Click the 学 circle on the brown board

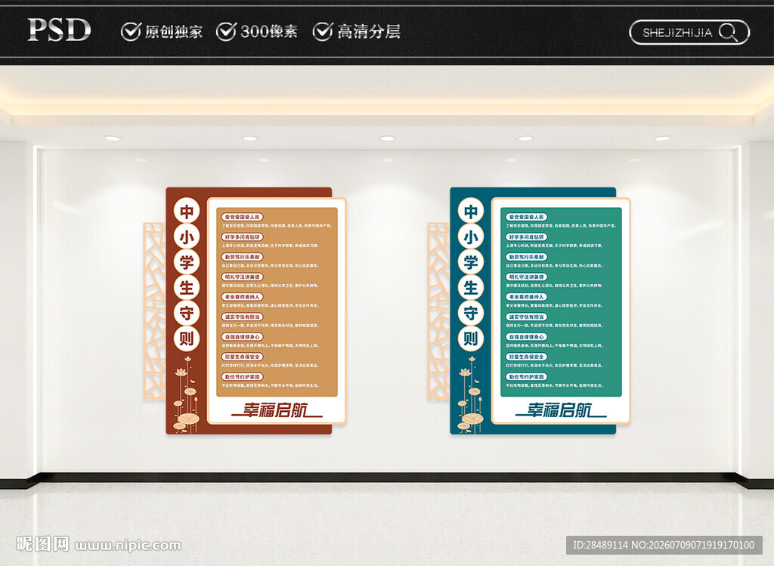click(187, 262)
